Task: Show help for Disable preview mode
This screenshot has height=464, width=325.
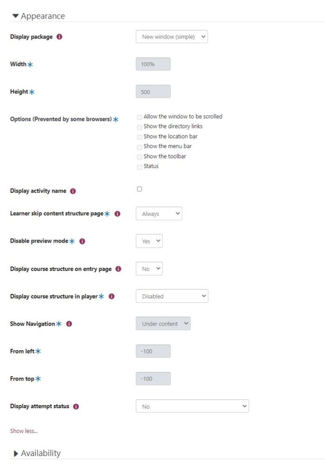Action: tap(82, 242)
